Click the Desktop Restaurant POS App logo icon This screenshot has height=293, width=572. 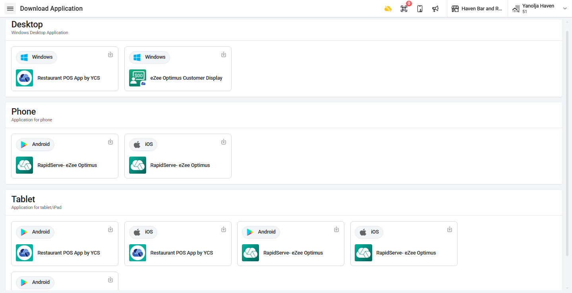[25, 78]
